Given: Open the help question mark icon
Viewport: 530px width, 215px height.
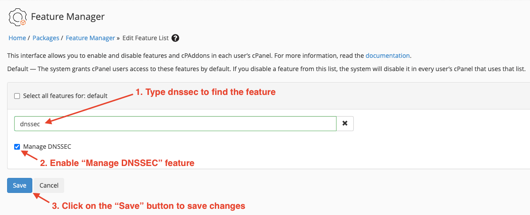Looking at the screenshot, I should tap(175, 38).
